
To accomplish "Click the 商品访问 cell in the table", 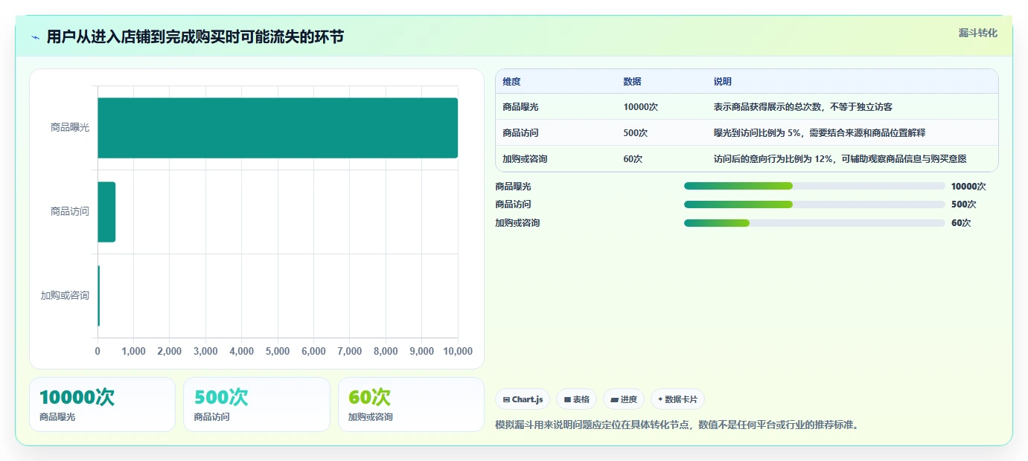I will 520,133.
